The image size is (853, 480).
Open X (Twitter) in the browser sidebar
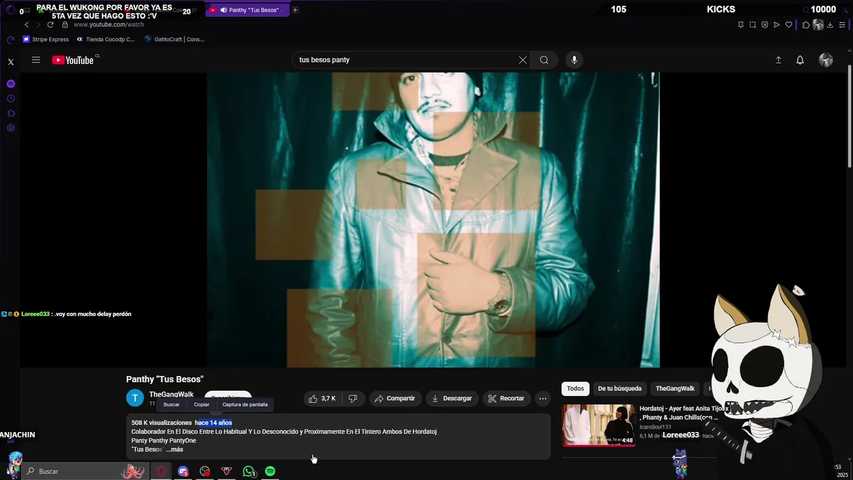11,62
